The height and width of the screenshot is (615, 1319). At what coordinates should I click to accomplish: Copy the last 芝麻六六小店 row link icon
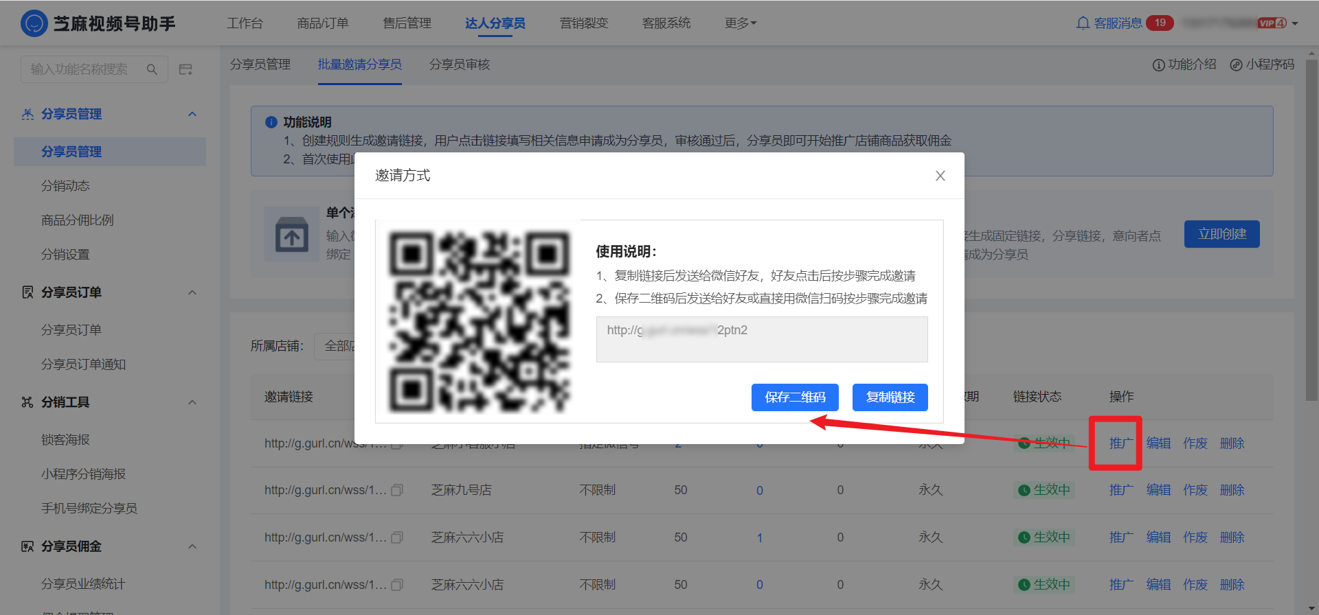click(x=397, y=585)
